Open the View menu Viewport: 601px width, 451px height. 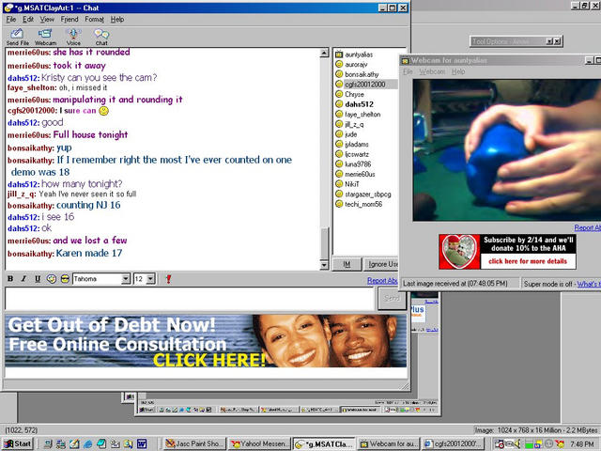[x=47, y=19]
